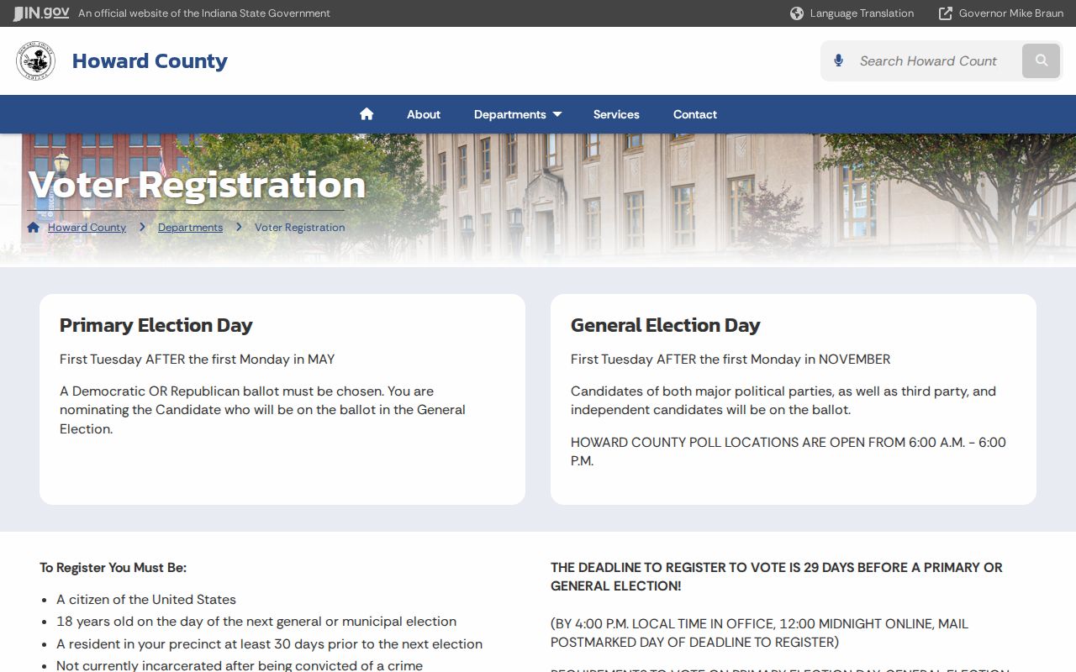The image size is (1076, 672).
Task: Open Language Translation globe option
Action: coord(852,13)
